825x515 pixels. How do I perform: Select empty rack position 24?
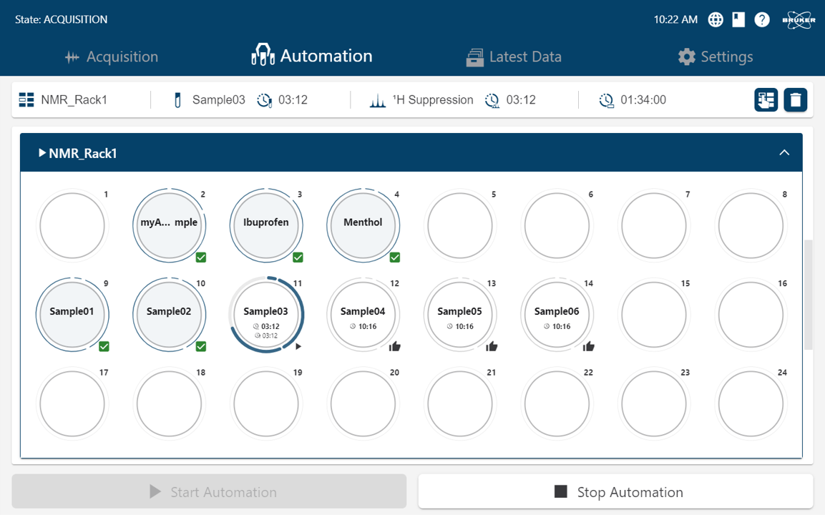tap(751, 403)
